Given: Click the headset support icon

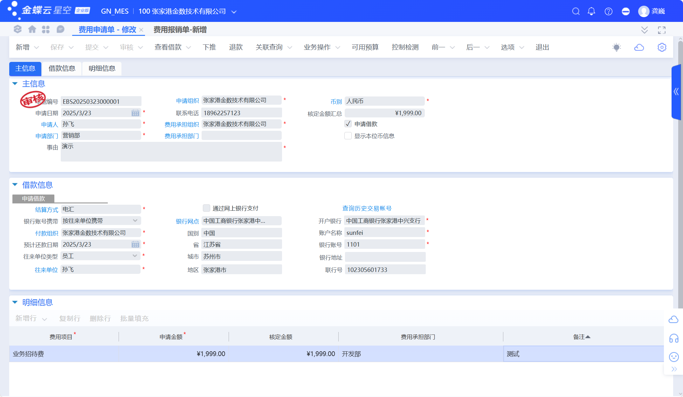Looking at the screenshot, I should coord(674,338).
